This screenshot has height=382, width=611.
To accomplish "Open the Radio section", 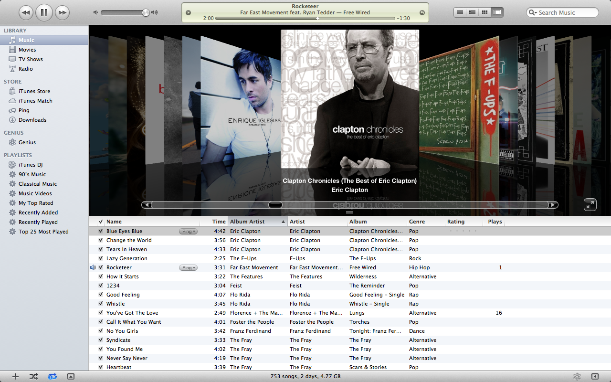I will click(x=44, y=69).
